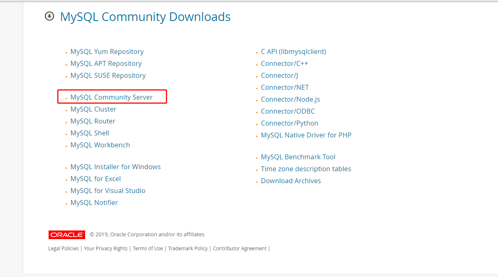Open the Terms of Use footer link

pyautogui.click(x=148, y=249)
